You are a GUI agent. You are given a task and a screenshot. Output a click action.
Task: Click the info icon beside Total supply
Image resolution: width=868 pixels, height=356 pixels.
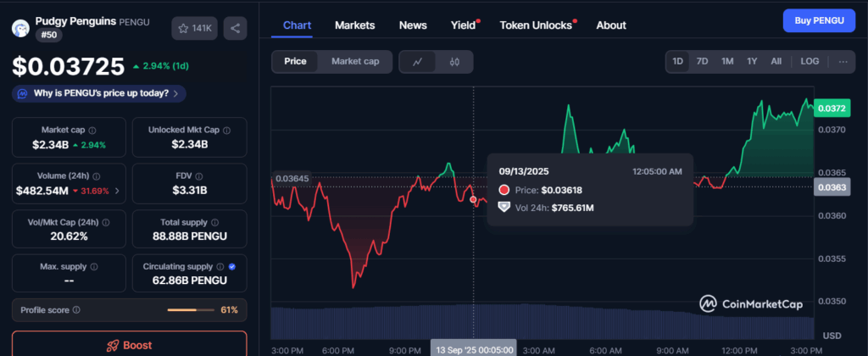click(214, 223)
